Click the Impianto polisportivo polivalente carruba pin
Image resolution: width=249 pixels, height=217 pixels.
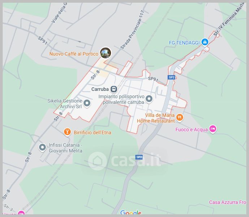point(149,99)
